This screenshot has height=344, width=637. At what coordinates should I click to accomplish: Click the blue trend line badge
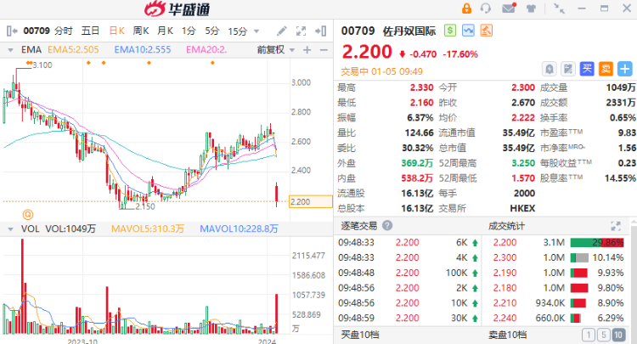point(468,31)
